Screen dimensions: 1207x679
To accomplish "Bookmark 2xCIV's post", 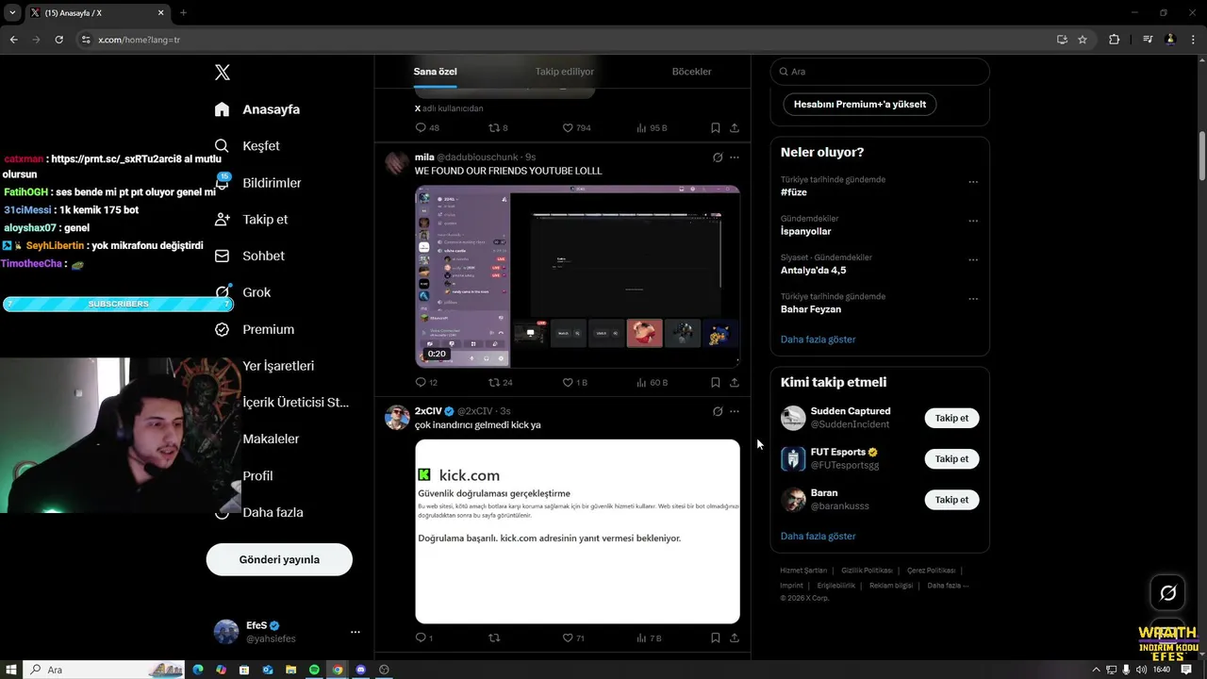I will pyautogui.click(x=715, y=638).
